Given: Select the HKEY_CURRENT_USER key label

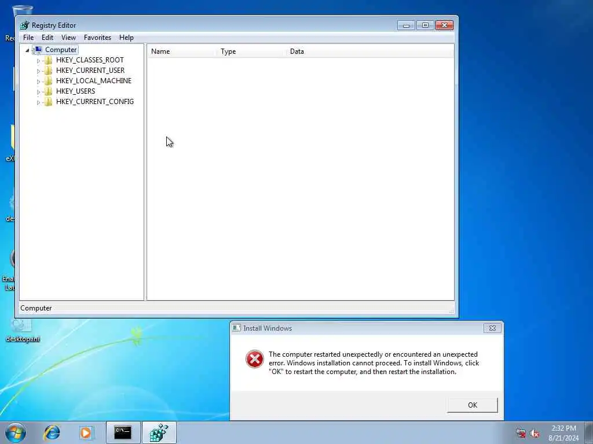Looking at the screenshot, I should coord(90,70).
